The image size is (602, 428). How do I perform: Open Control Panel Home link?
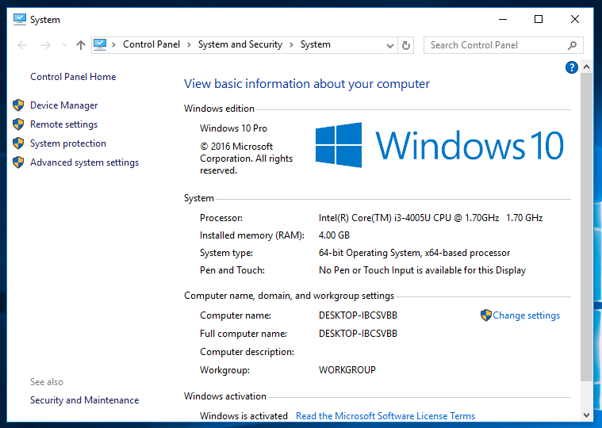[73, 77]
